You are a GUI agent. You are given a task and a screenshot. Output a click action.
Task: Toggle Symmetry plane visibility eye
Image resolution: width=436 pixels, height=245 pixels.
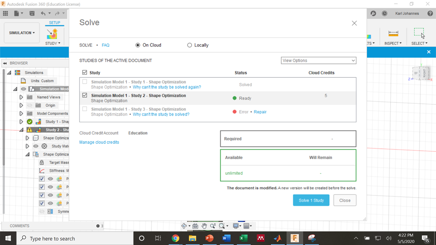(42, 211)
